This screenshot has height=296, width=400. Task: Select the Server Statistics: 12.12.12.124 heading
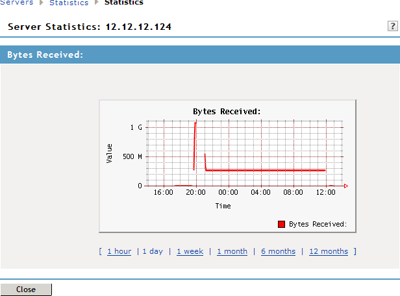[x=90, y=27]
